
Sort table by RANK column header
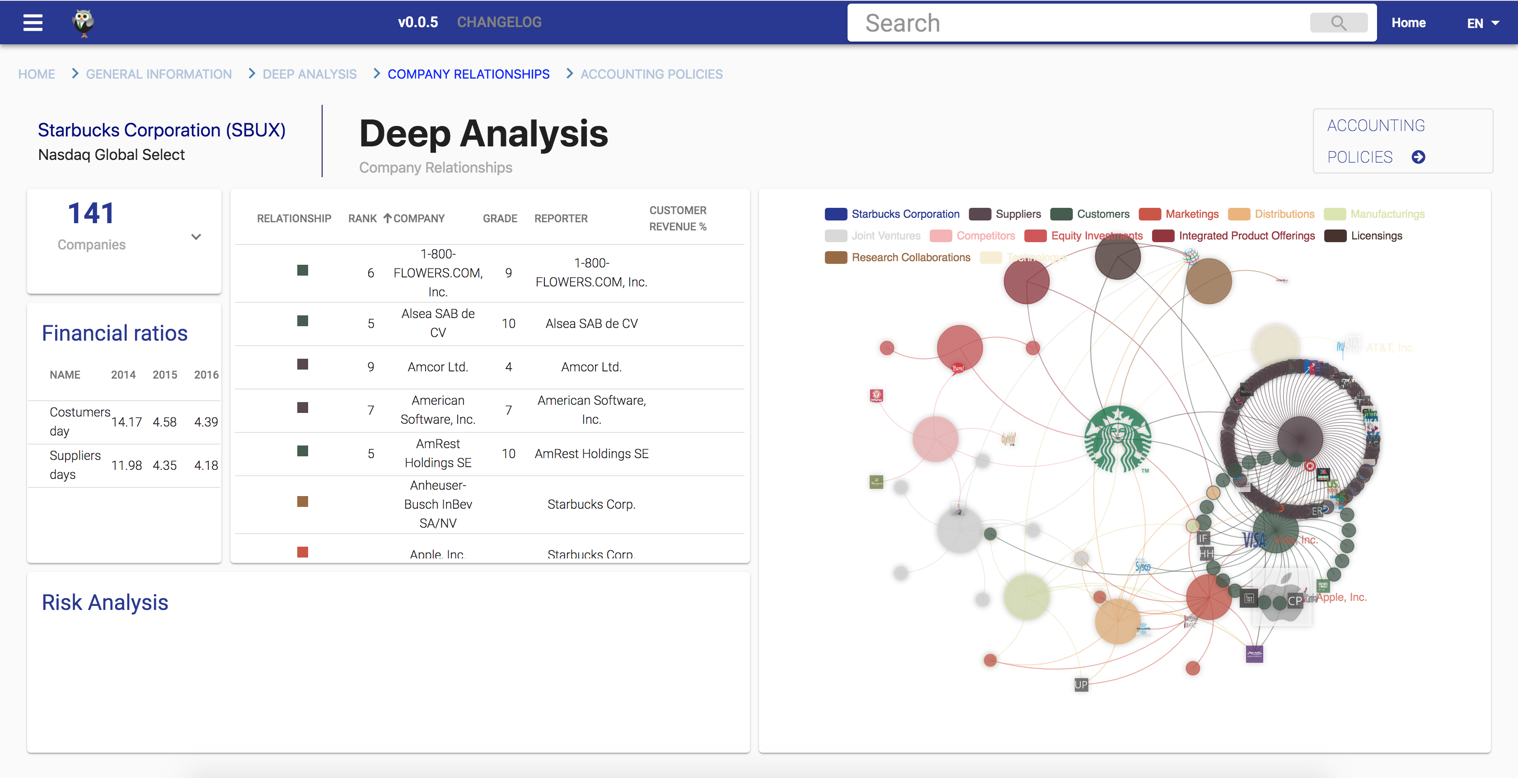coord(362,218)
